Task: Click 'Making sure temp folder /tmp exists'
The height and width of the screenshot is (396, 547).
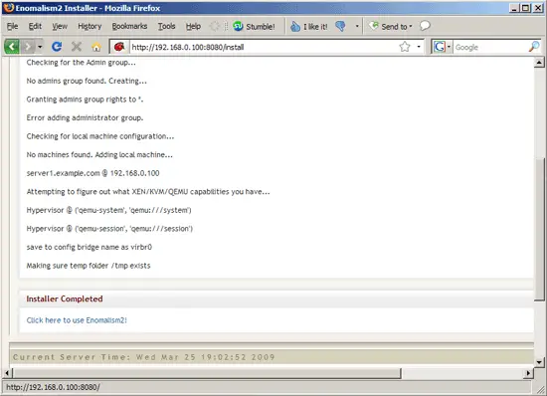Action: [x=89, y=266]
